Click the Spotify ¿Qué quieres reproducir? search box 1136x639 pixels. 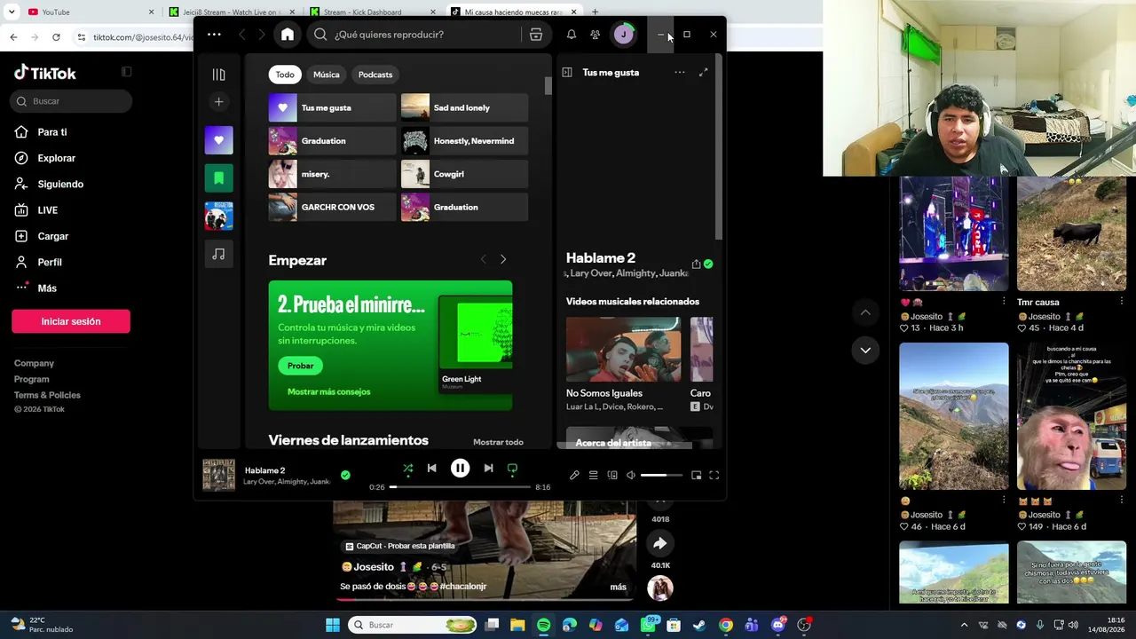[x=414, y=35]
